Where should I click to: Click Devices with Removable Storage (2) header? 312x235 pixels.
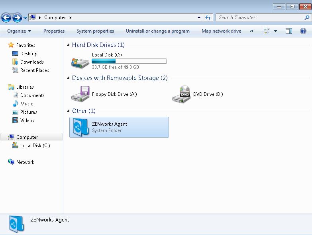tap(120, 78)
